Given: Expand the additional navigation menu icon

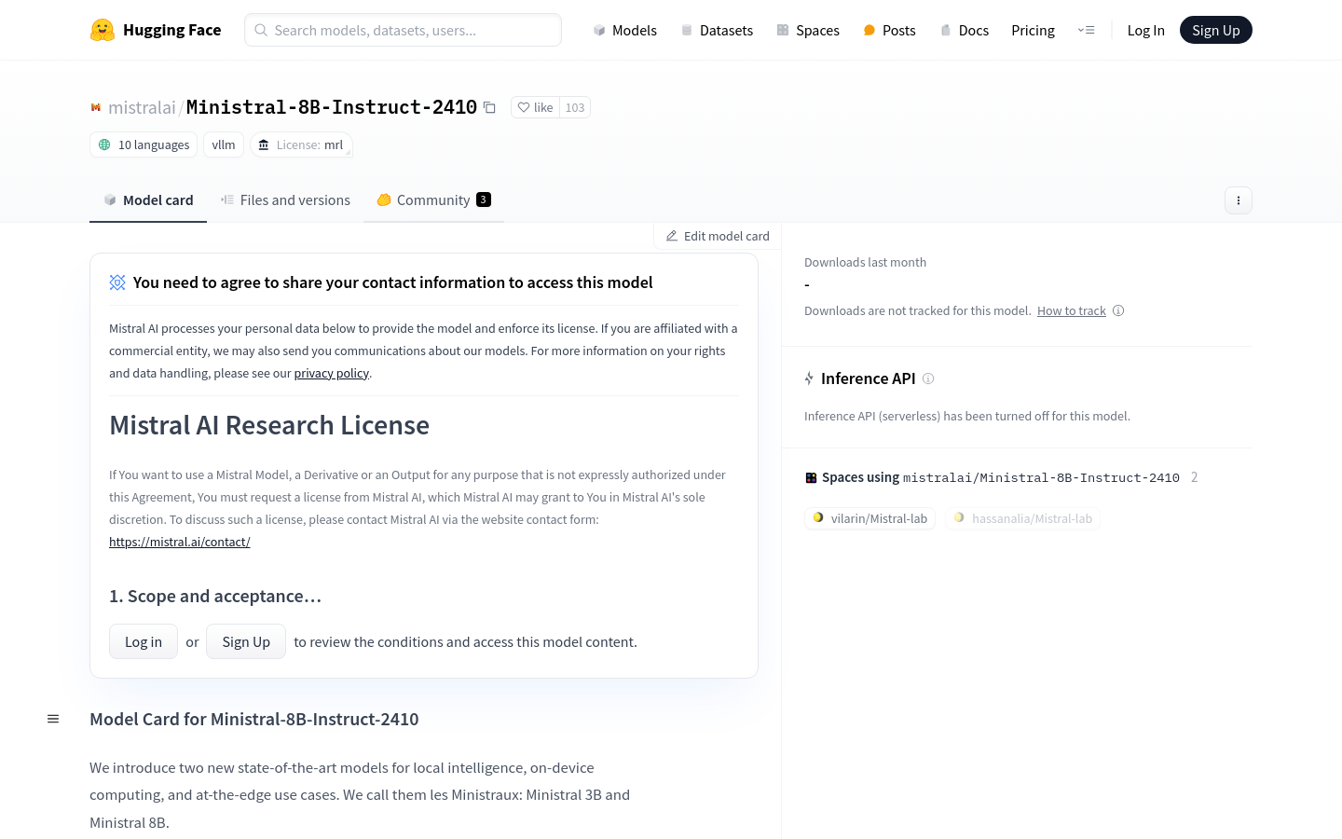Looking at the screenshot, I should [x=1086, y=30].
